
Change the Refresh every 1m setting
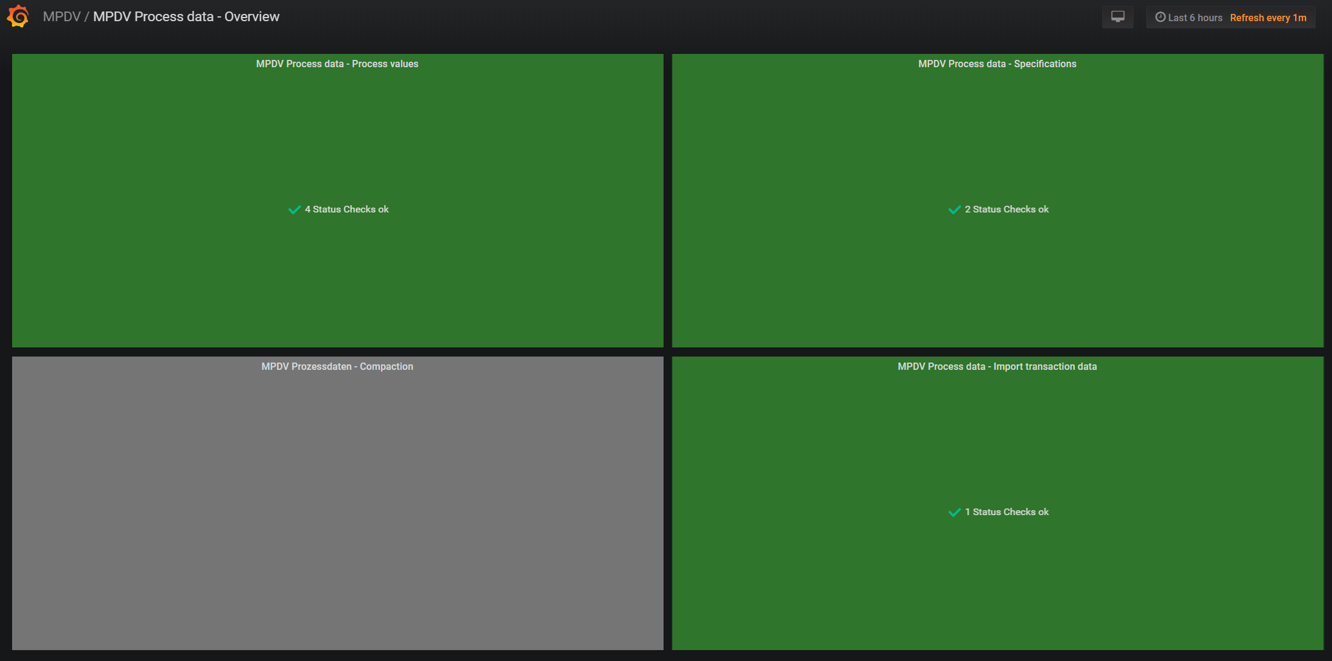pyautogui.click(x=1268, y=18)
